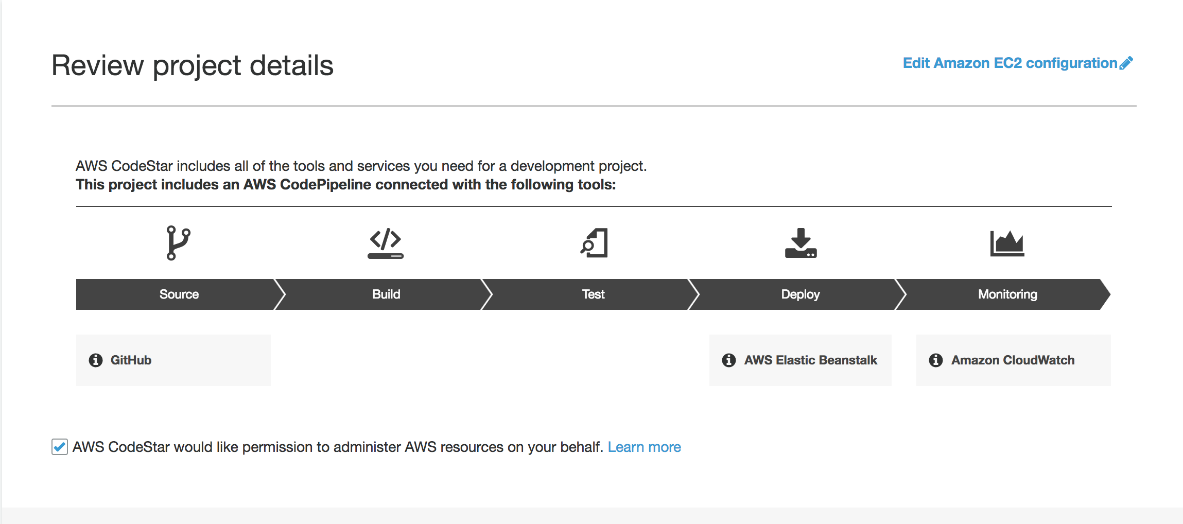Select the Build code icon
Viewport: 1183px width, 524px height.
pyautogui.click(x=385, y=242)
